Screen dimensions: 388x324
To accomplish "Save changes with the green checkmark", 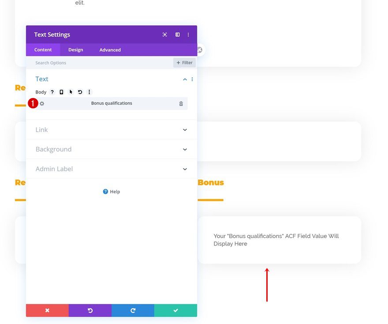I will 175,310.
